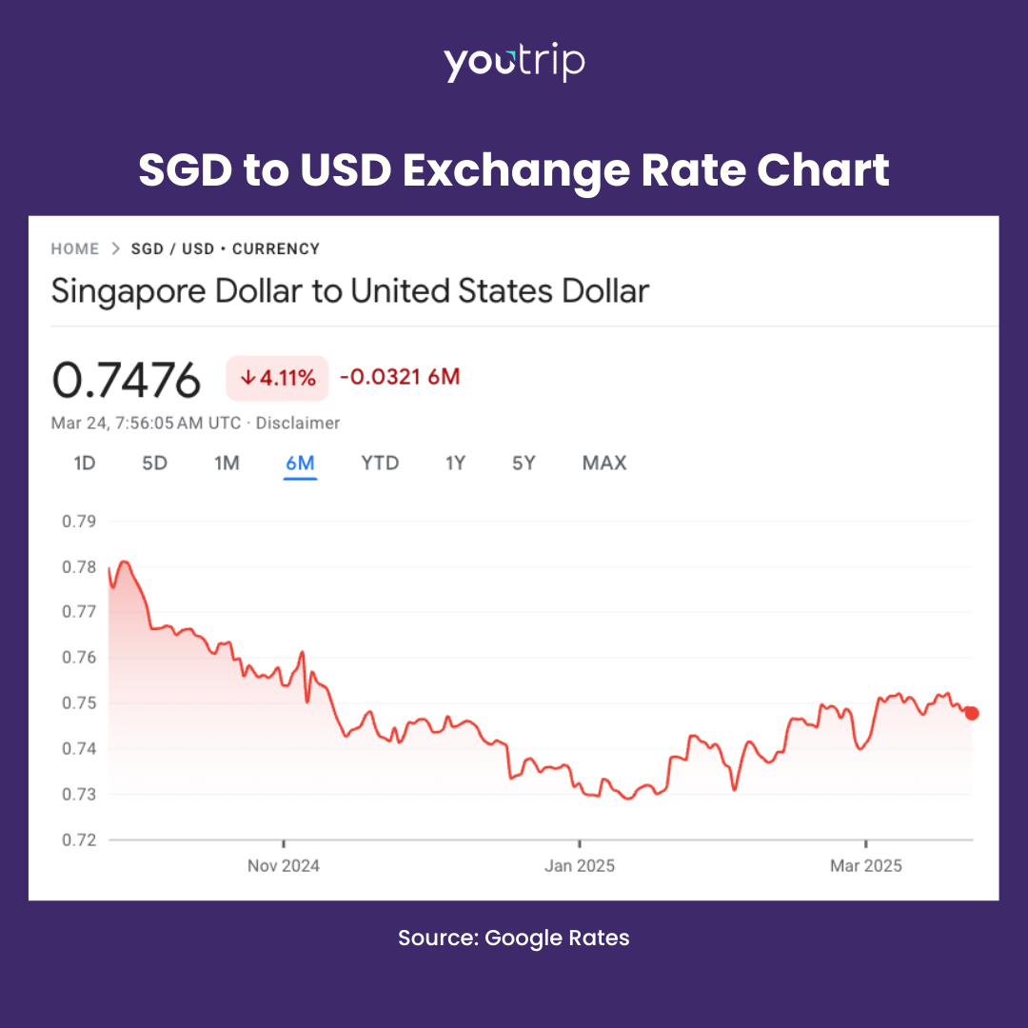
Task: Click the HOME breadcrumb link
Action: coord(75,248)
